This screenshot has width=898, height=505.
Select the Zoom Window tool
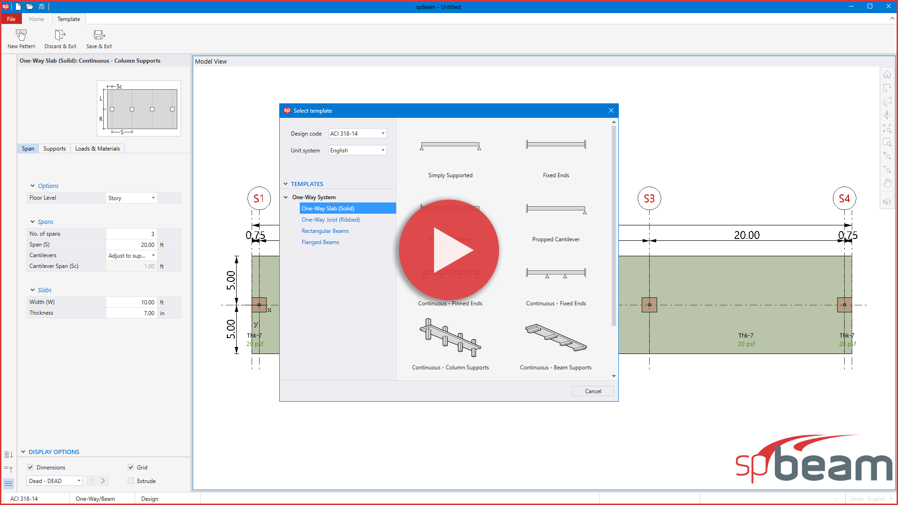pyautogui.click(x=887, y=143)
